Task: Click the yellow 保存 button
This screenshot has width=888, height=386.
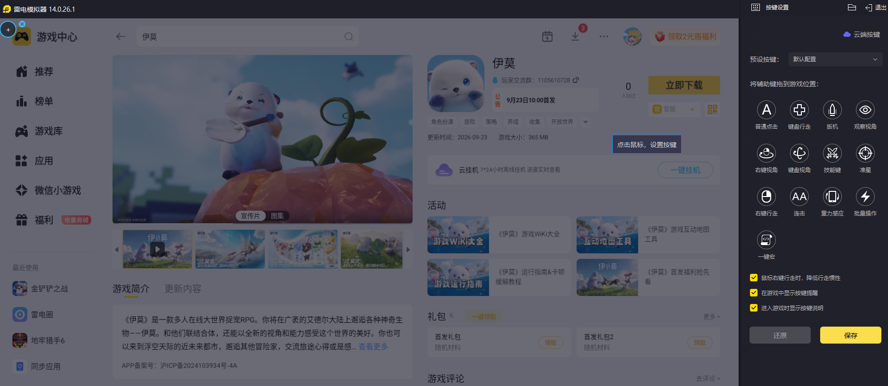Action: (851, 335)
